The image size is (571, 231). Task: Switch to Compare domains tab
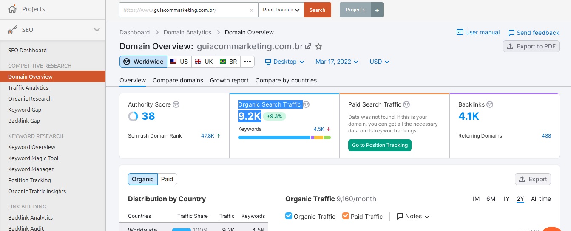(178, 80)
